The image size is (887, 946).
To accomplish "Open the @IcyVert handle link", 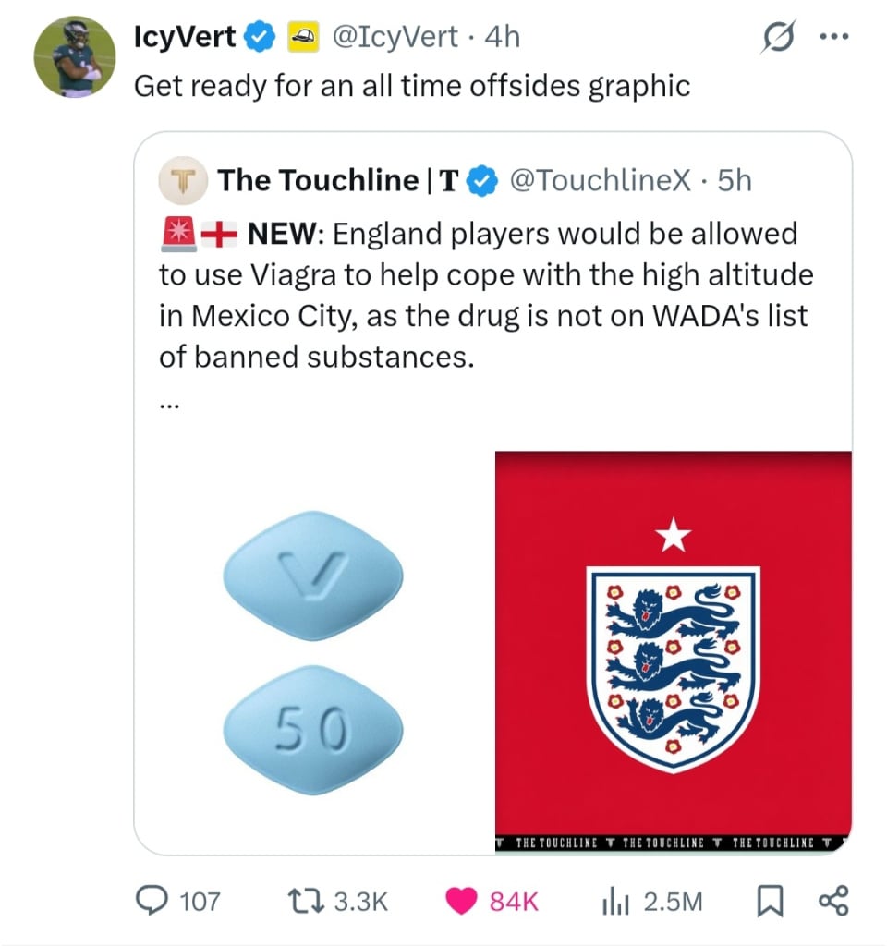I will 395,37.
